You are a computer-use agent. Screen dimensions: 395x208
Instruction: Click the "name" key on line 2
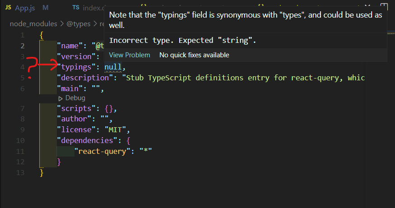coord(70,46)
